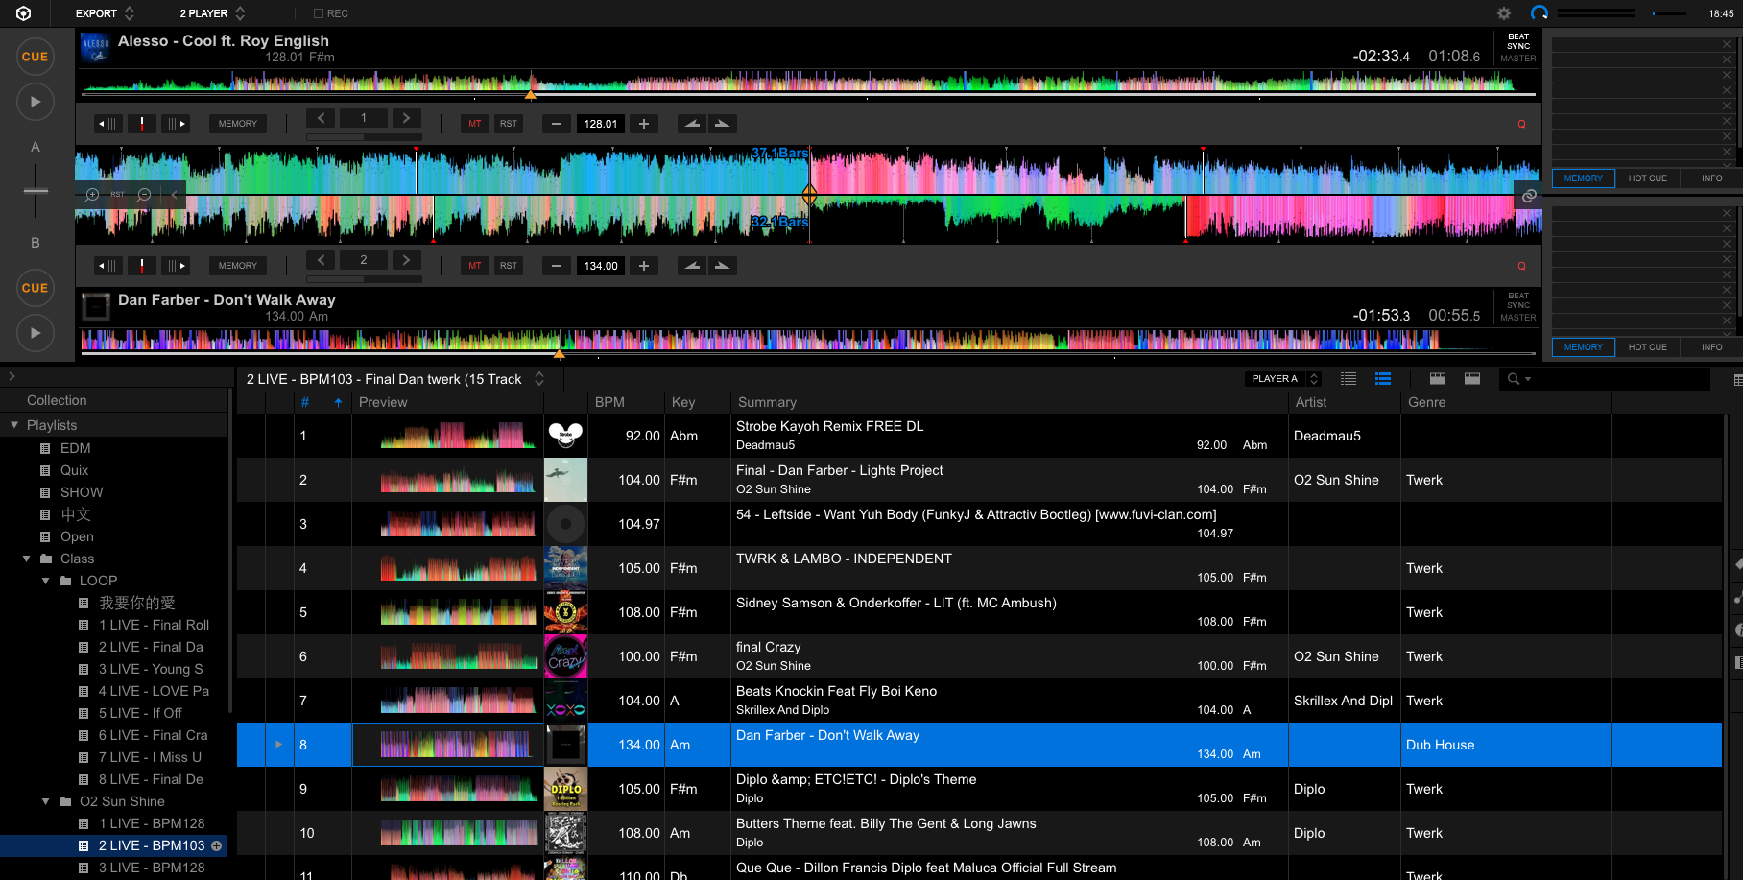The image size is (1743, 880).
Task: Increase loop beat size on deck B
Action: coord(407,260)
